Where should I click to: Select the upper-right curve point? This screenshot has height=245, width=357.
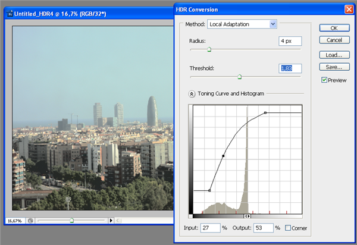(265, 112)
